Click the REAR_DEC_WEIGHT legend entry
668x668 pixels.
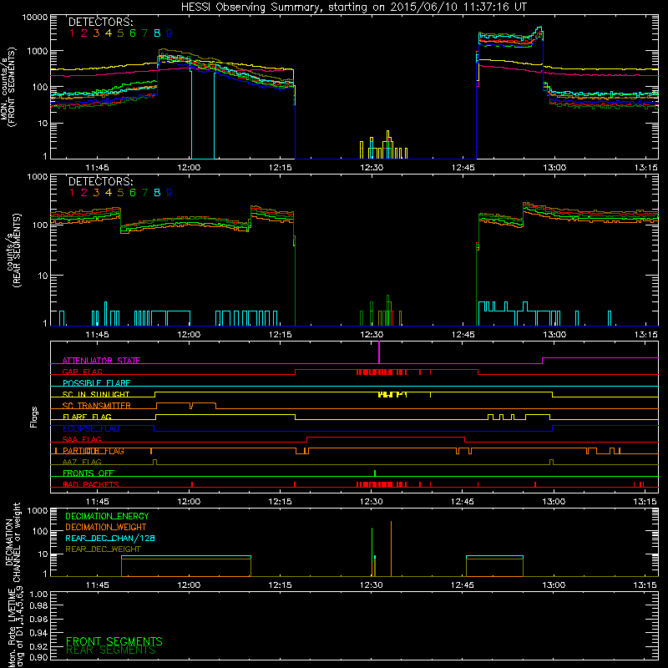[x=103, y=549]
